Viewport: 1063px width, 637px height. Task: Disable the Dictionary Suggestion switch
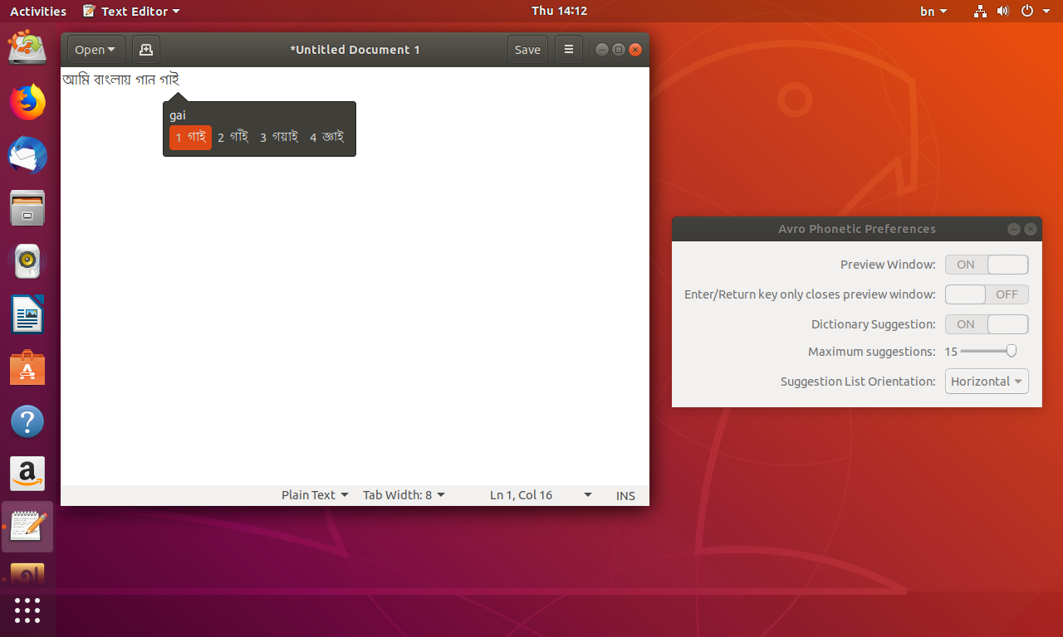pyautogui.click(x=987, y=324)
